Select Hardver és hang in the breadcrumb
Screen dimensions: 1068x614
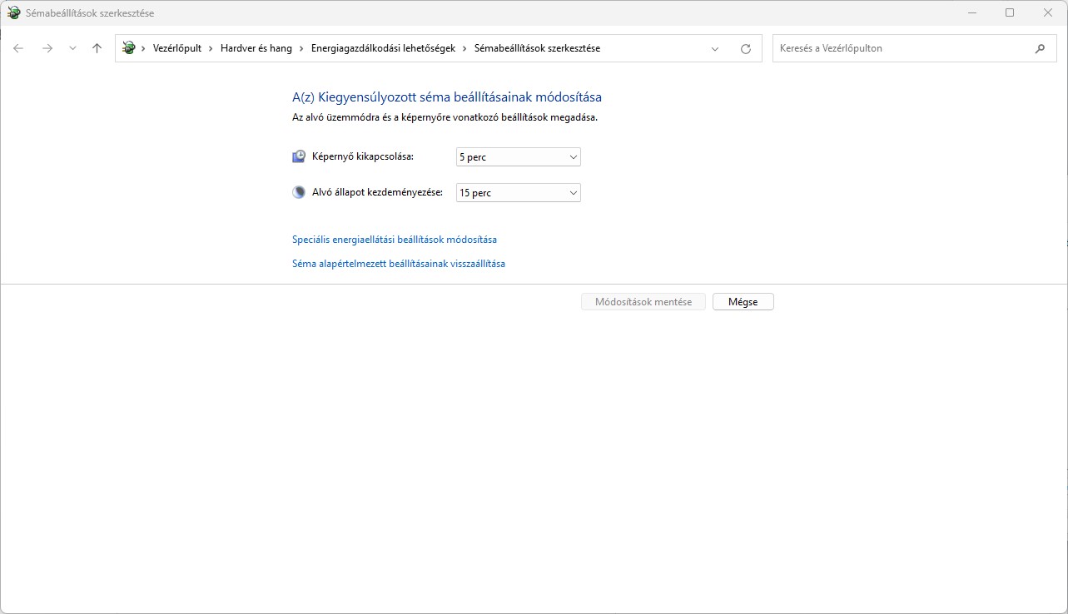[256, 48]
